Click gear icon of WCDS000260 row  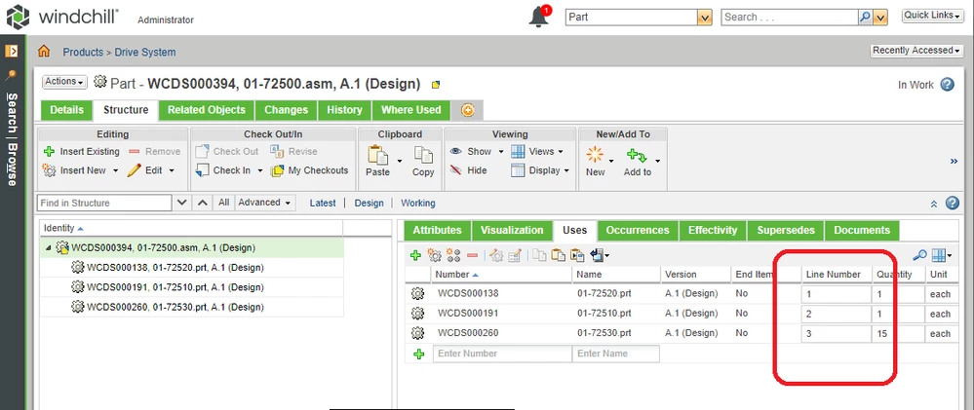pyautogui.click(x=418, y=333)
